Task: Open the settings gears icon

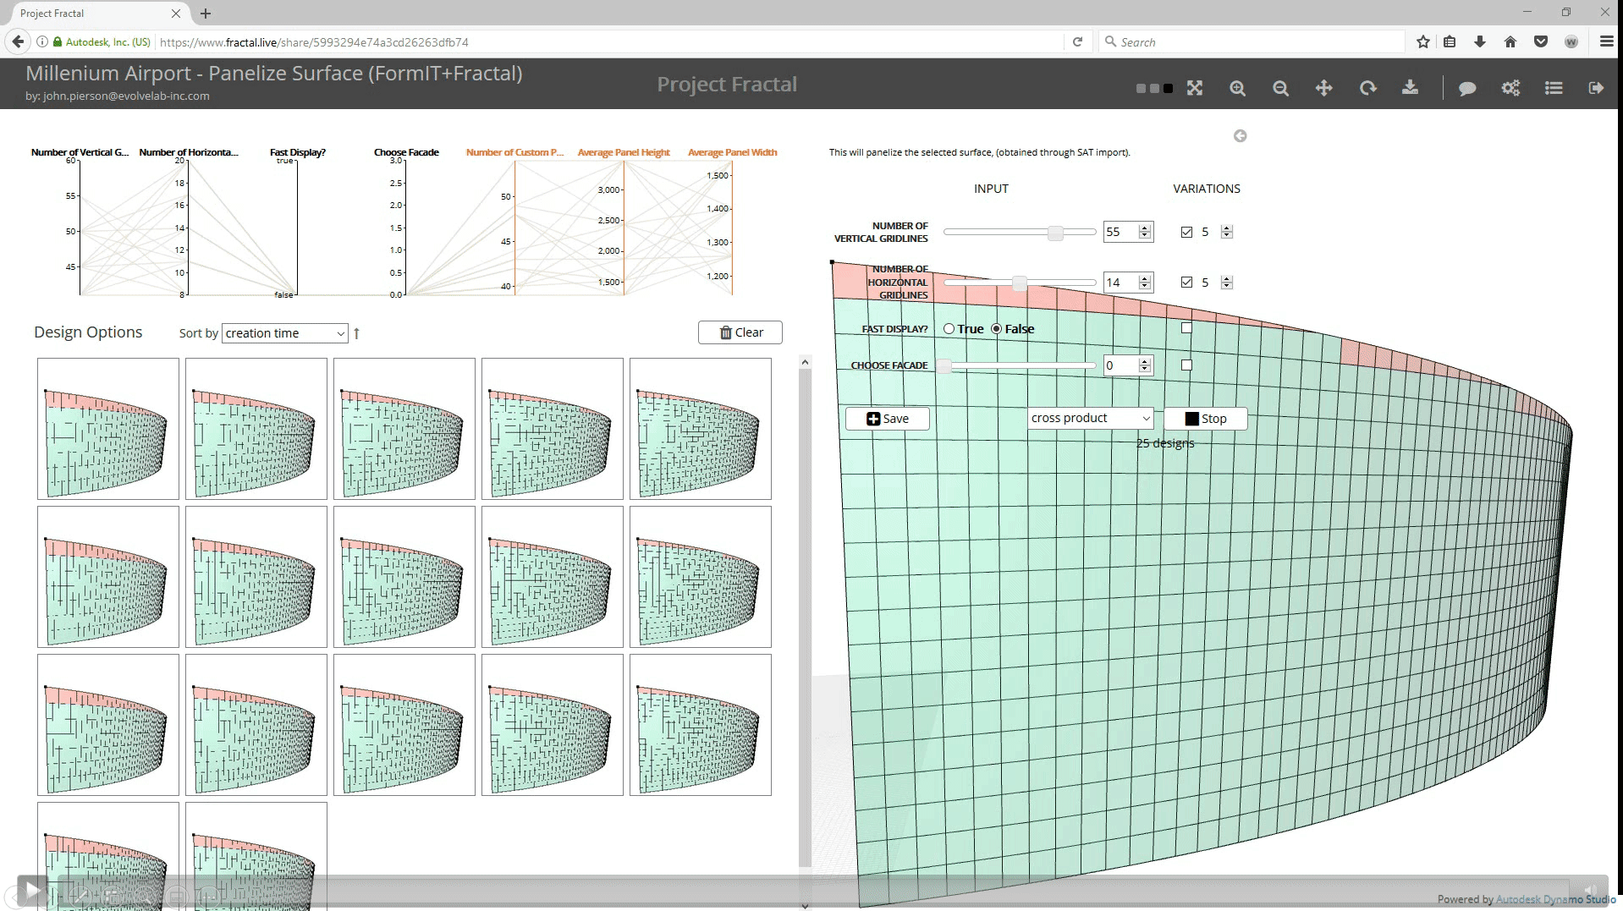Action: [1510, 88]
